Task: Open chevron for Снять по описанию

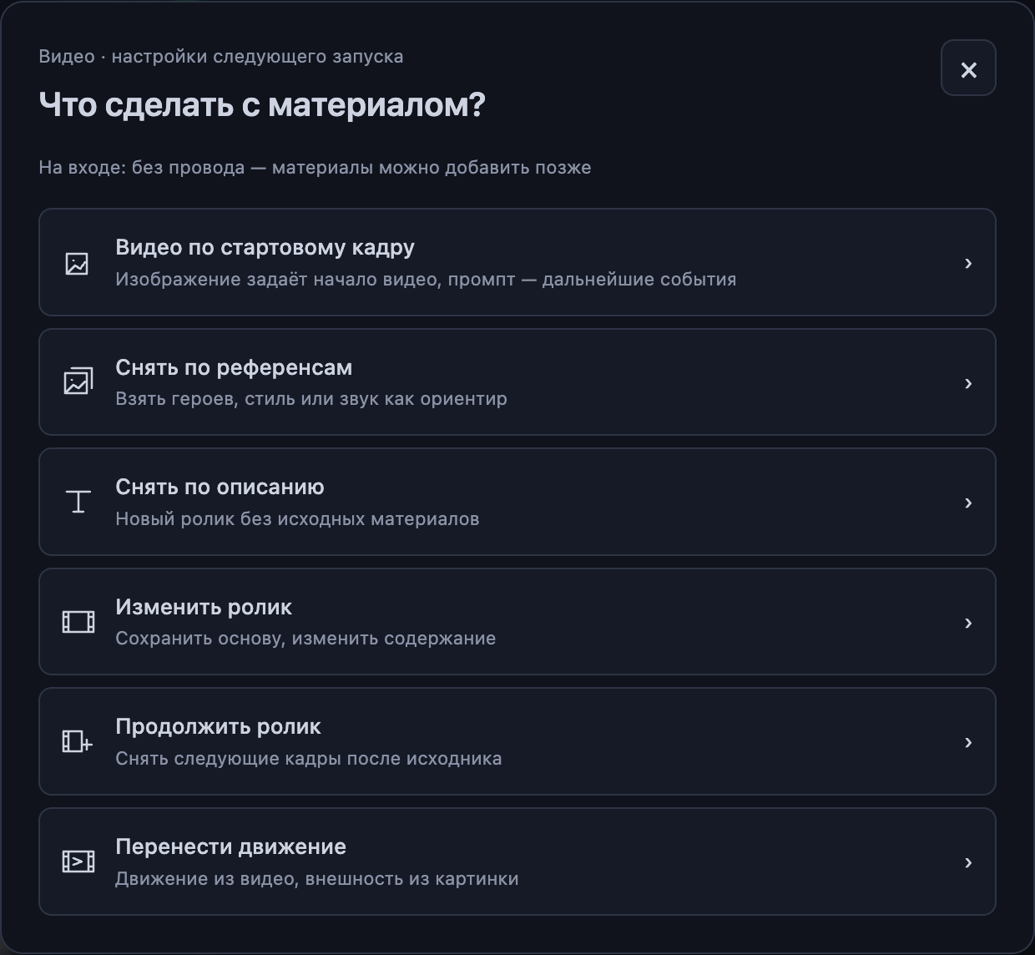Action: [968, 503]
